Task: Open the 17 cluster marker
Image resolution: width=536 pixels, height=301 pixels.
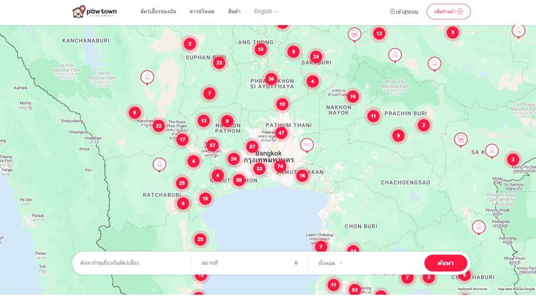Action: pyautogui.click(x=183, y=140)
